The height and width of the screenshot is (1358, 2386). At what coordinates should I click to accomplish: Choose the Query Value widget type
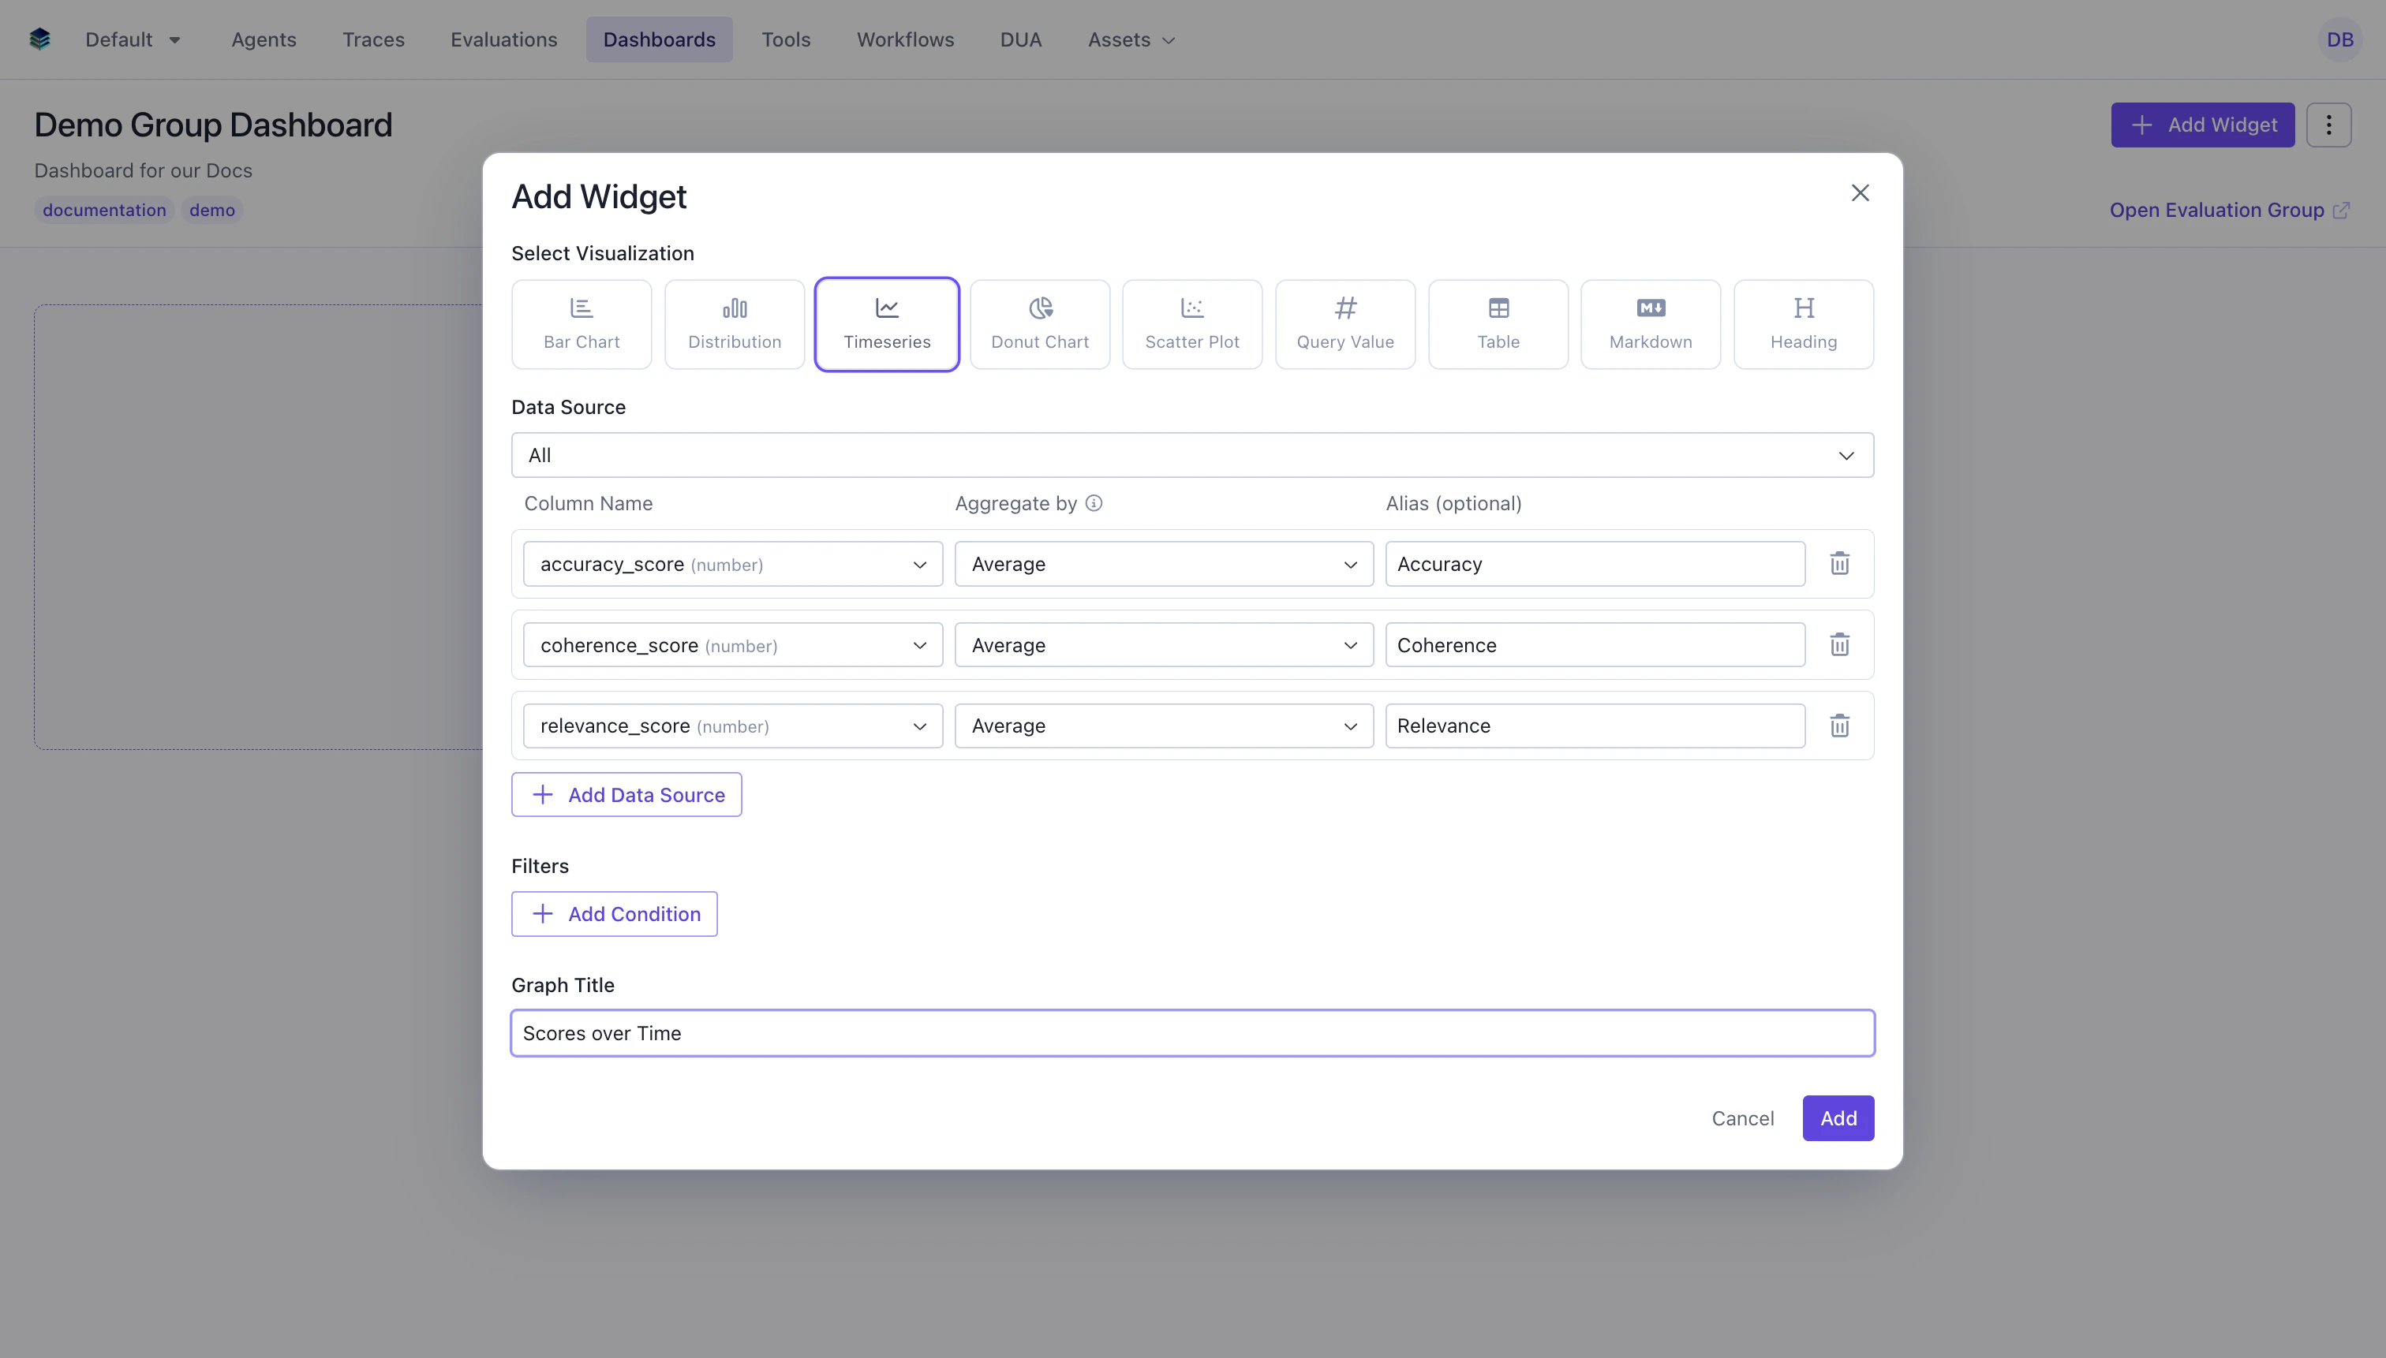click(x=1344, y=323)
